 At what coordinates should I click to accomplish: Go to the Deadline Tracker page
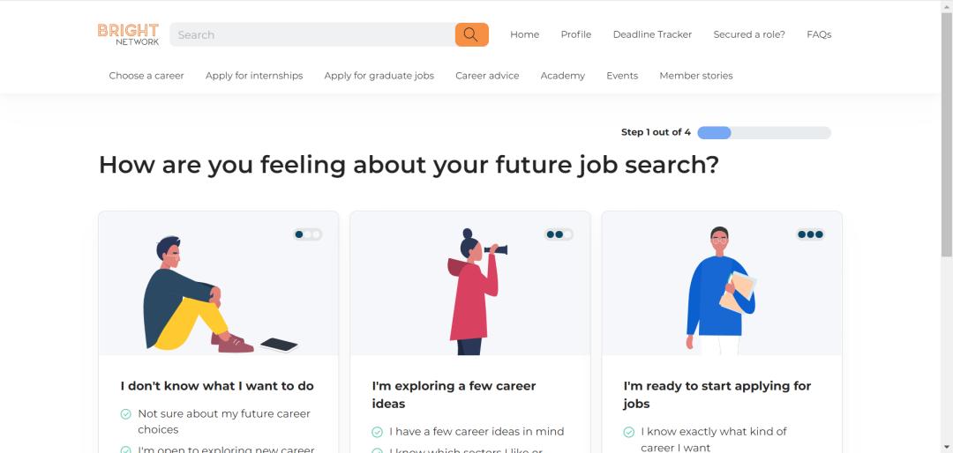pyautogui.click(x=652, y=34)
